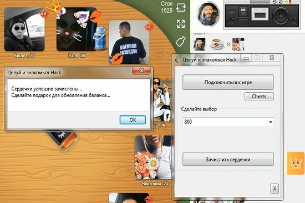Open the player photo with Военная разведка shirt

click(x=129, y=42)
